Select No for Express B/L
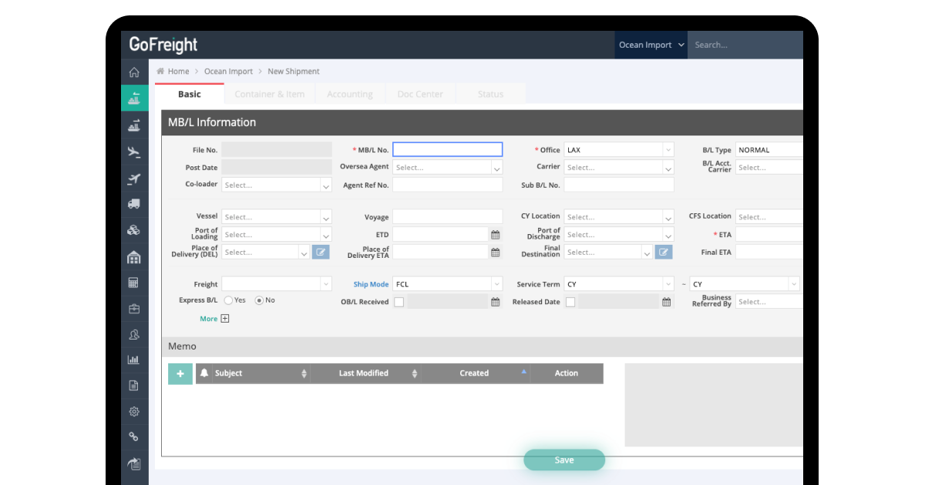Image resolution: width=925 pixels, height=485 pixels. 259,300
